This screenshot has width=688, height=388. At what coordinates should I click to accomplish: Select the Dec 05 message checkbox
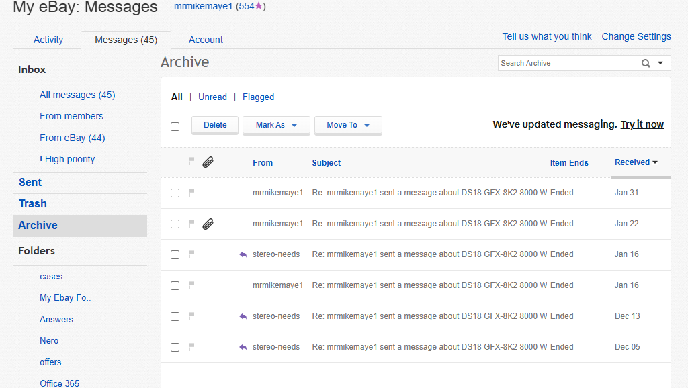[175, 348]
